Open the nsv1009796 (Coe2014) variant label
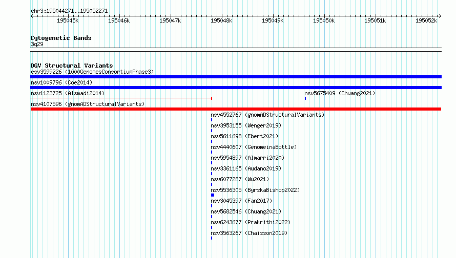The height and width of the screenshot is (258, 456). 61,82
